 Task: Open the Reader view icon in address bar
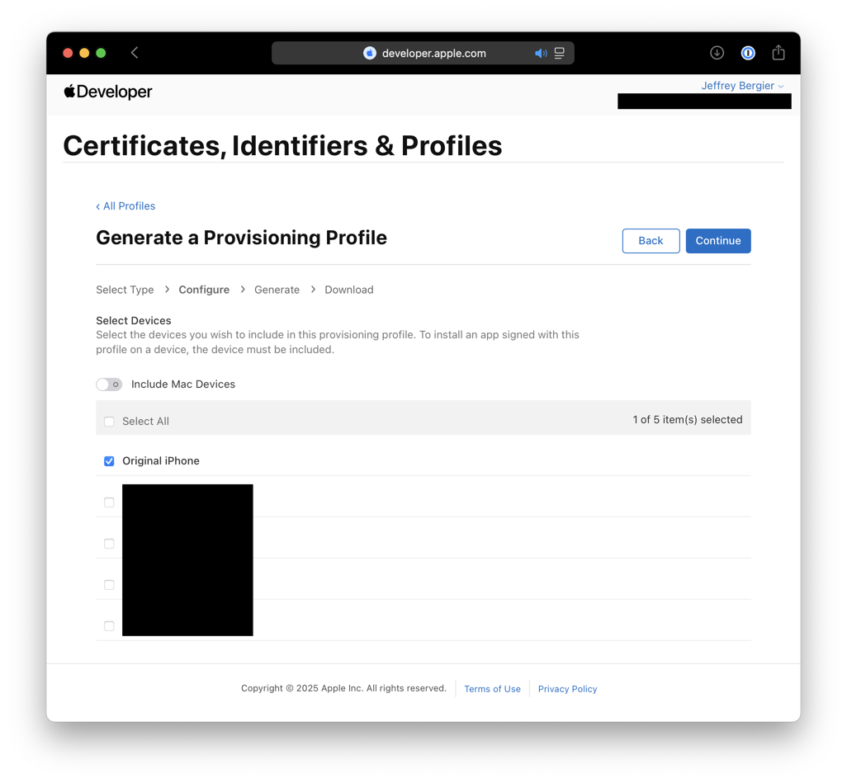click(560, 54)
